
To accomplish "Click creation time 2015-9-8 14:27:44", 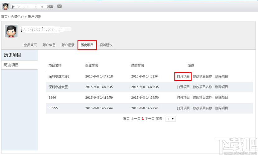I will (99, 108).
